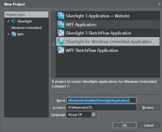Click the Silverlight globe icon in Project types

pyautogui.click(x=14, y=21)
